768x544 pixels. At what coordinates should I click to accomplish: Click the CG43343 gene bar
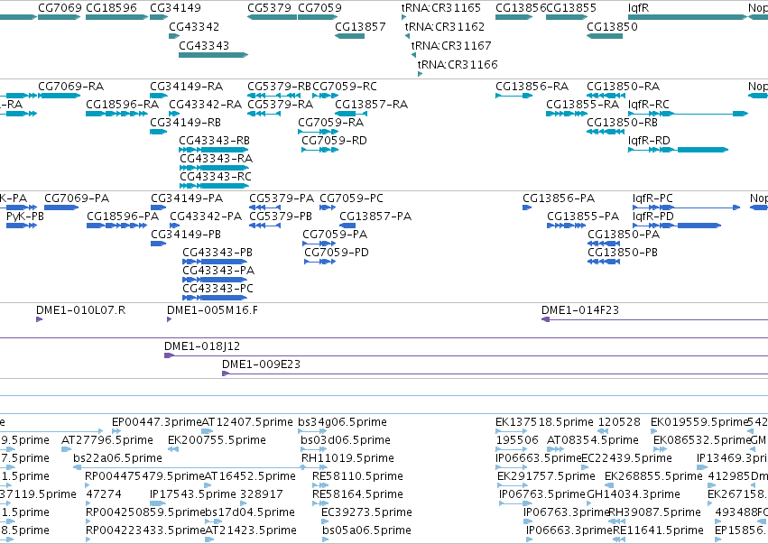pos(214,55)
